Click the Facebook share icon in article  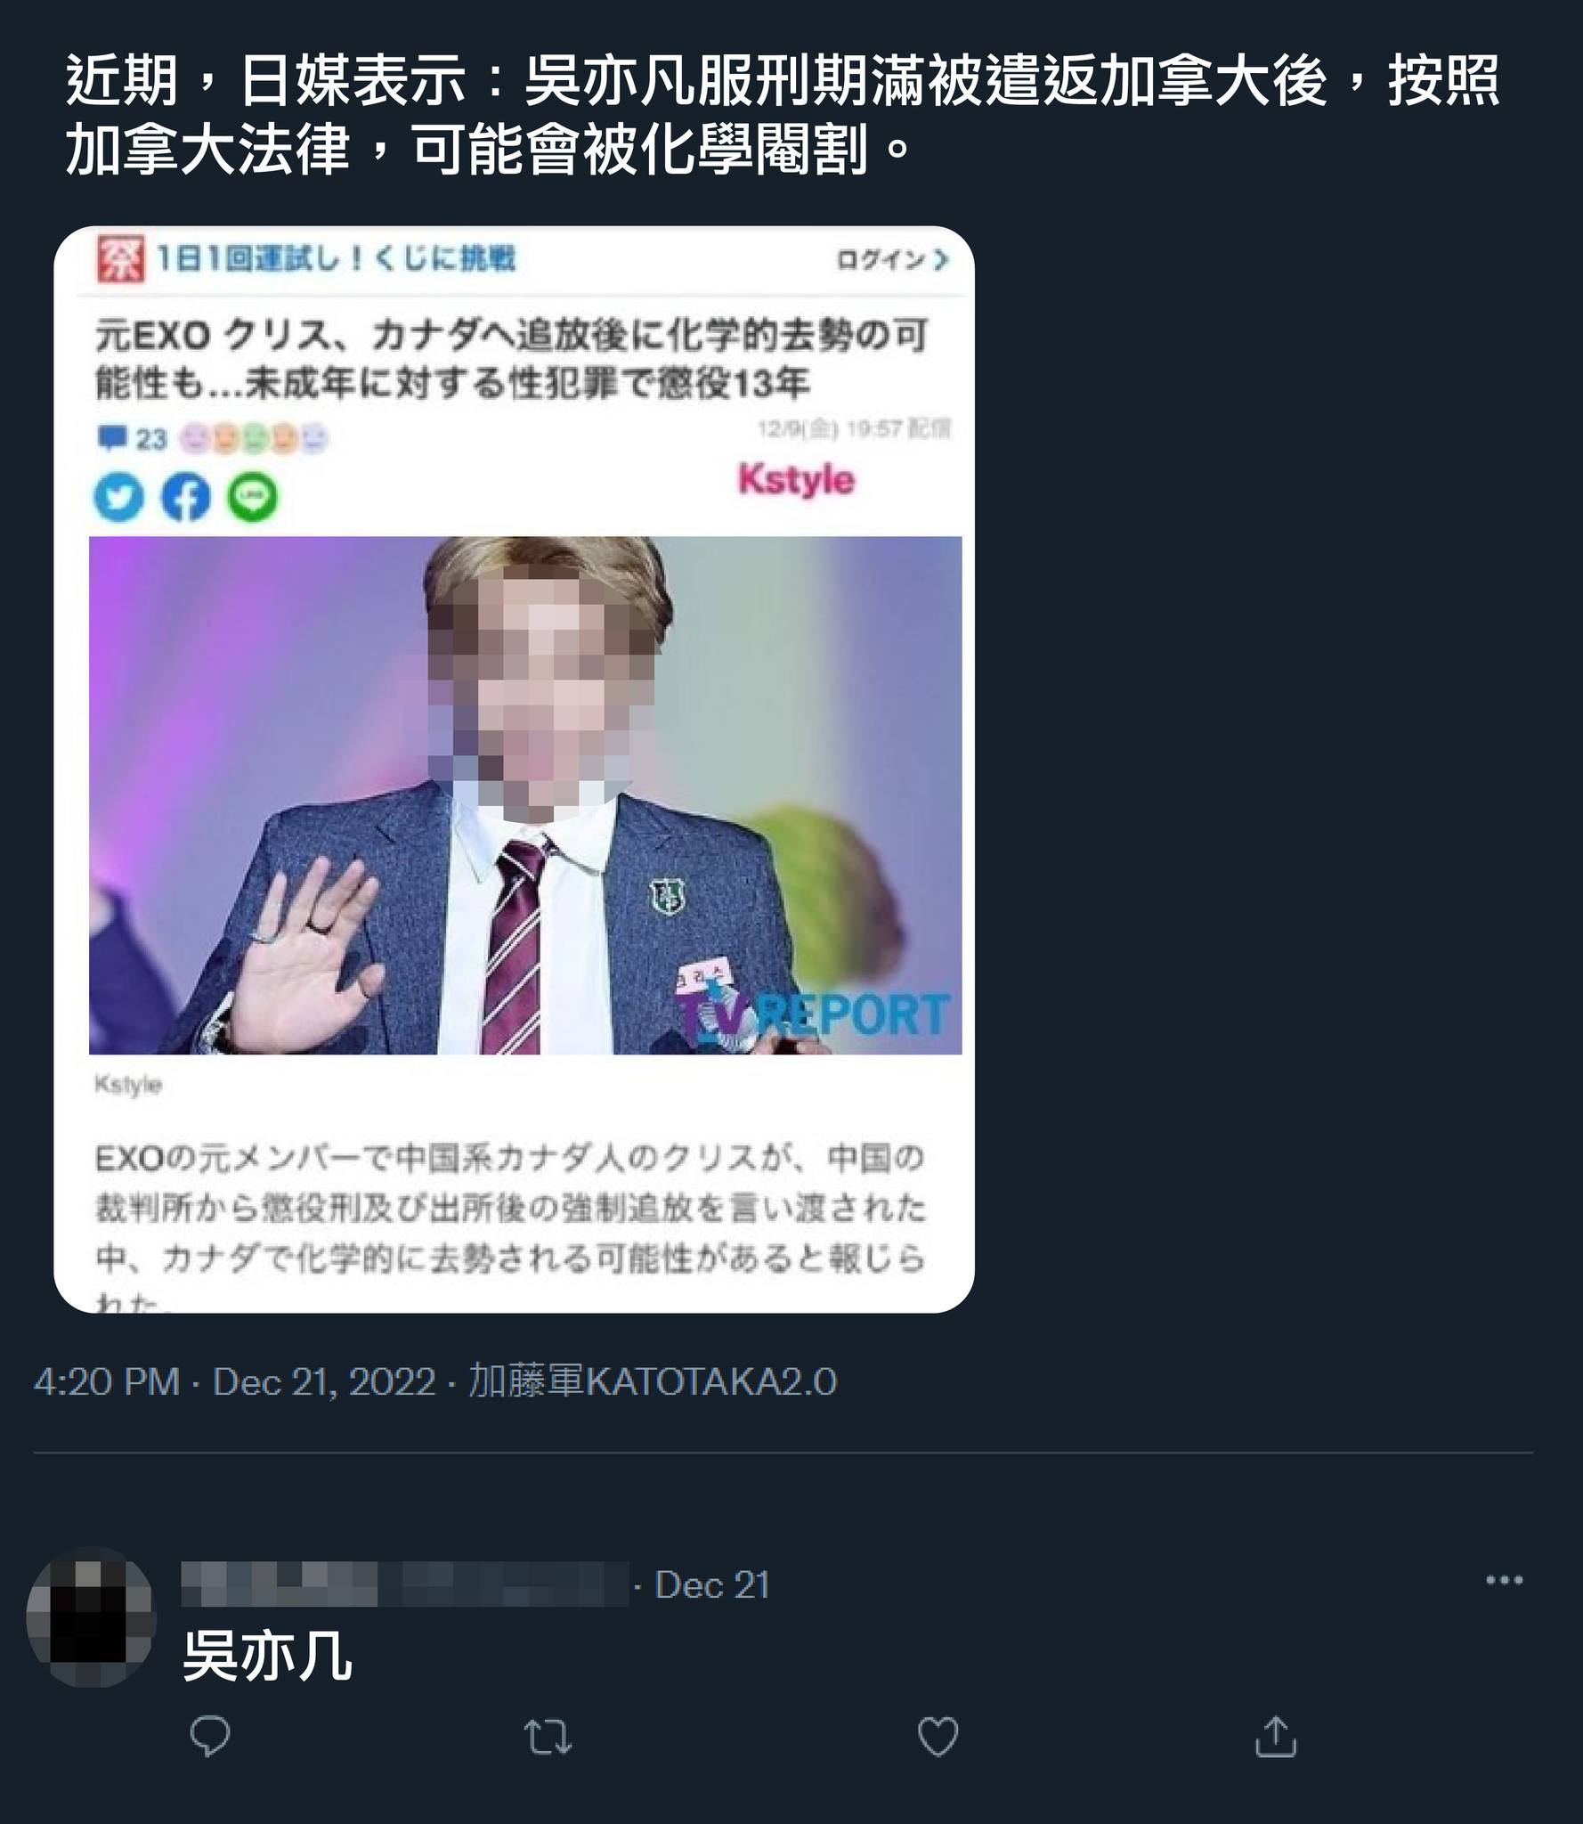[x=185, y=497]
